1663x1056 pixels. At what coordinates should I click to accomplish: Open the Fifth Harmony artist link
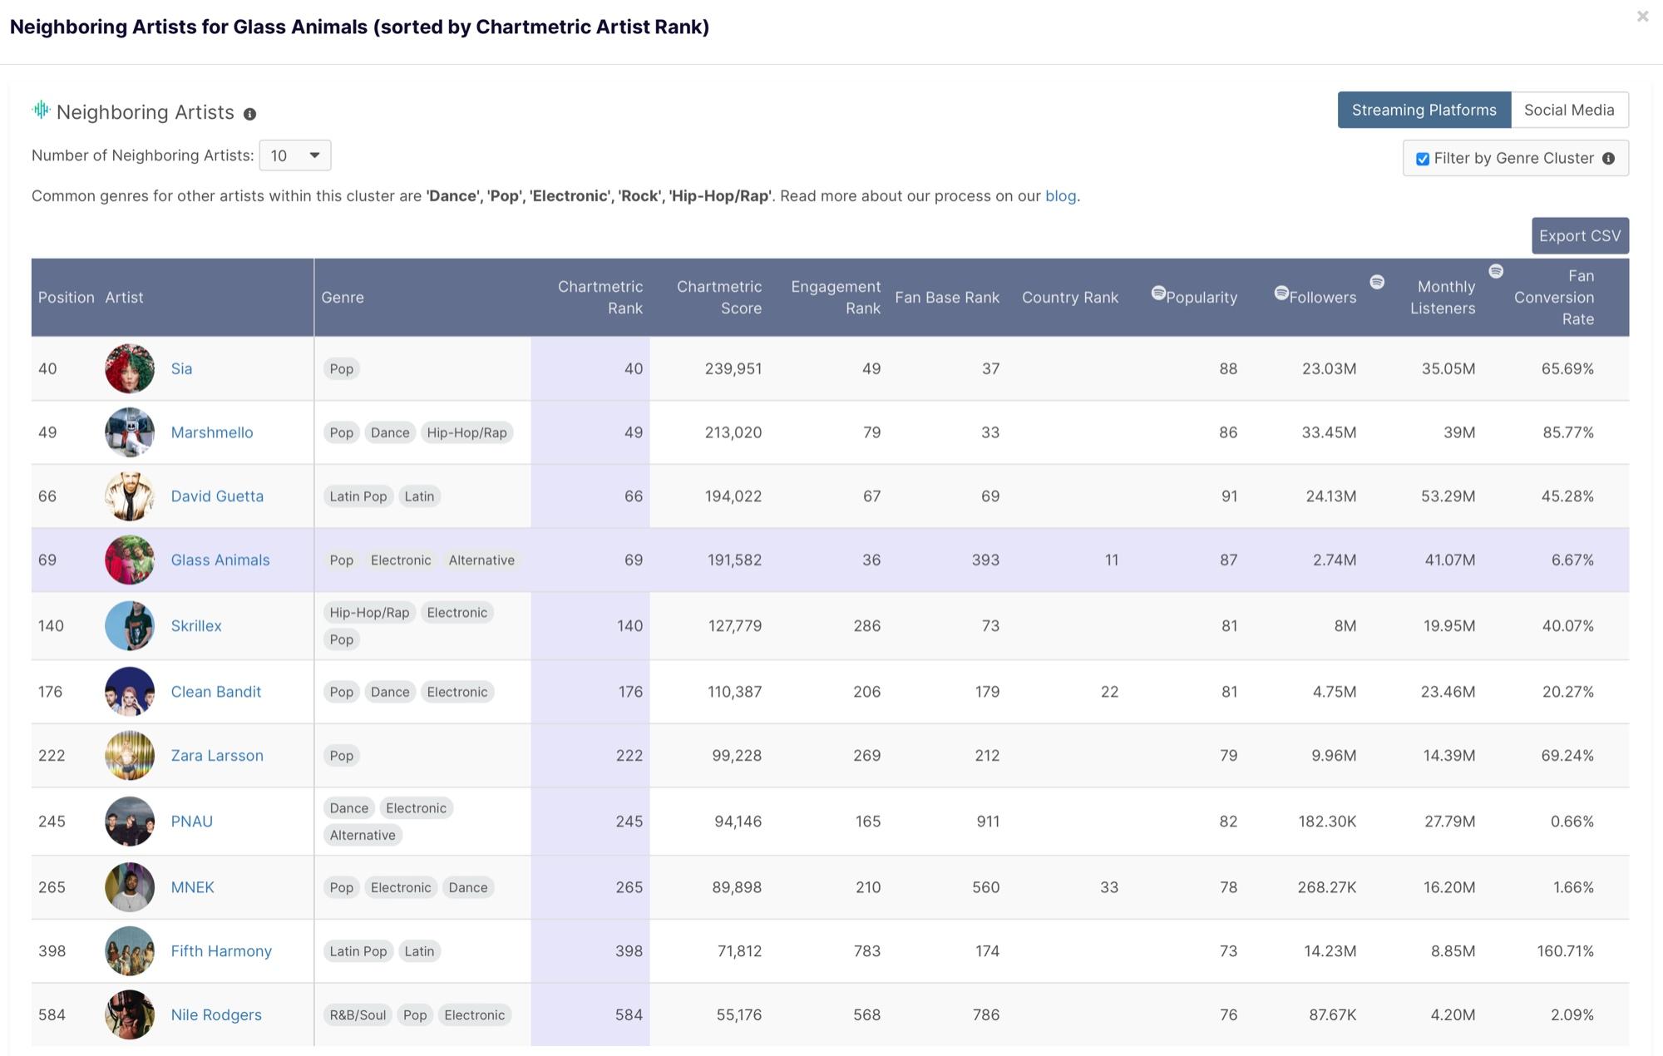coord(221,951)
